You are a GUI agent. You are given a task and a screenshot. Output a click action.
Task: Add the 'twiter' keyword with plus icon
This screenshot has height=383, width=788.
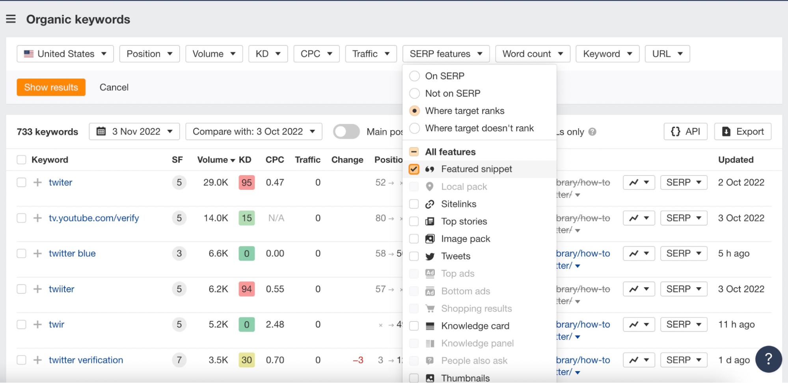[x=37, y=182]
